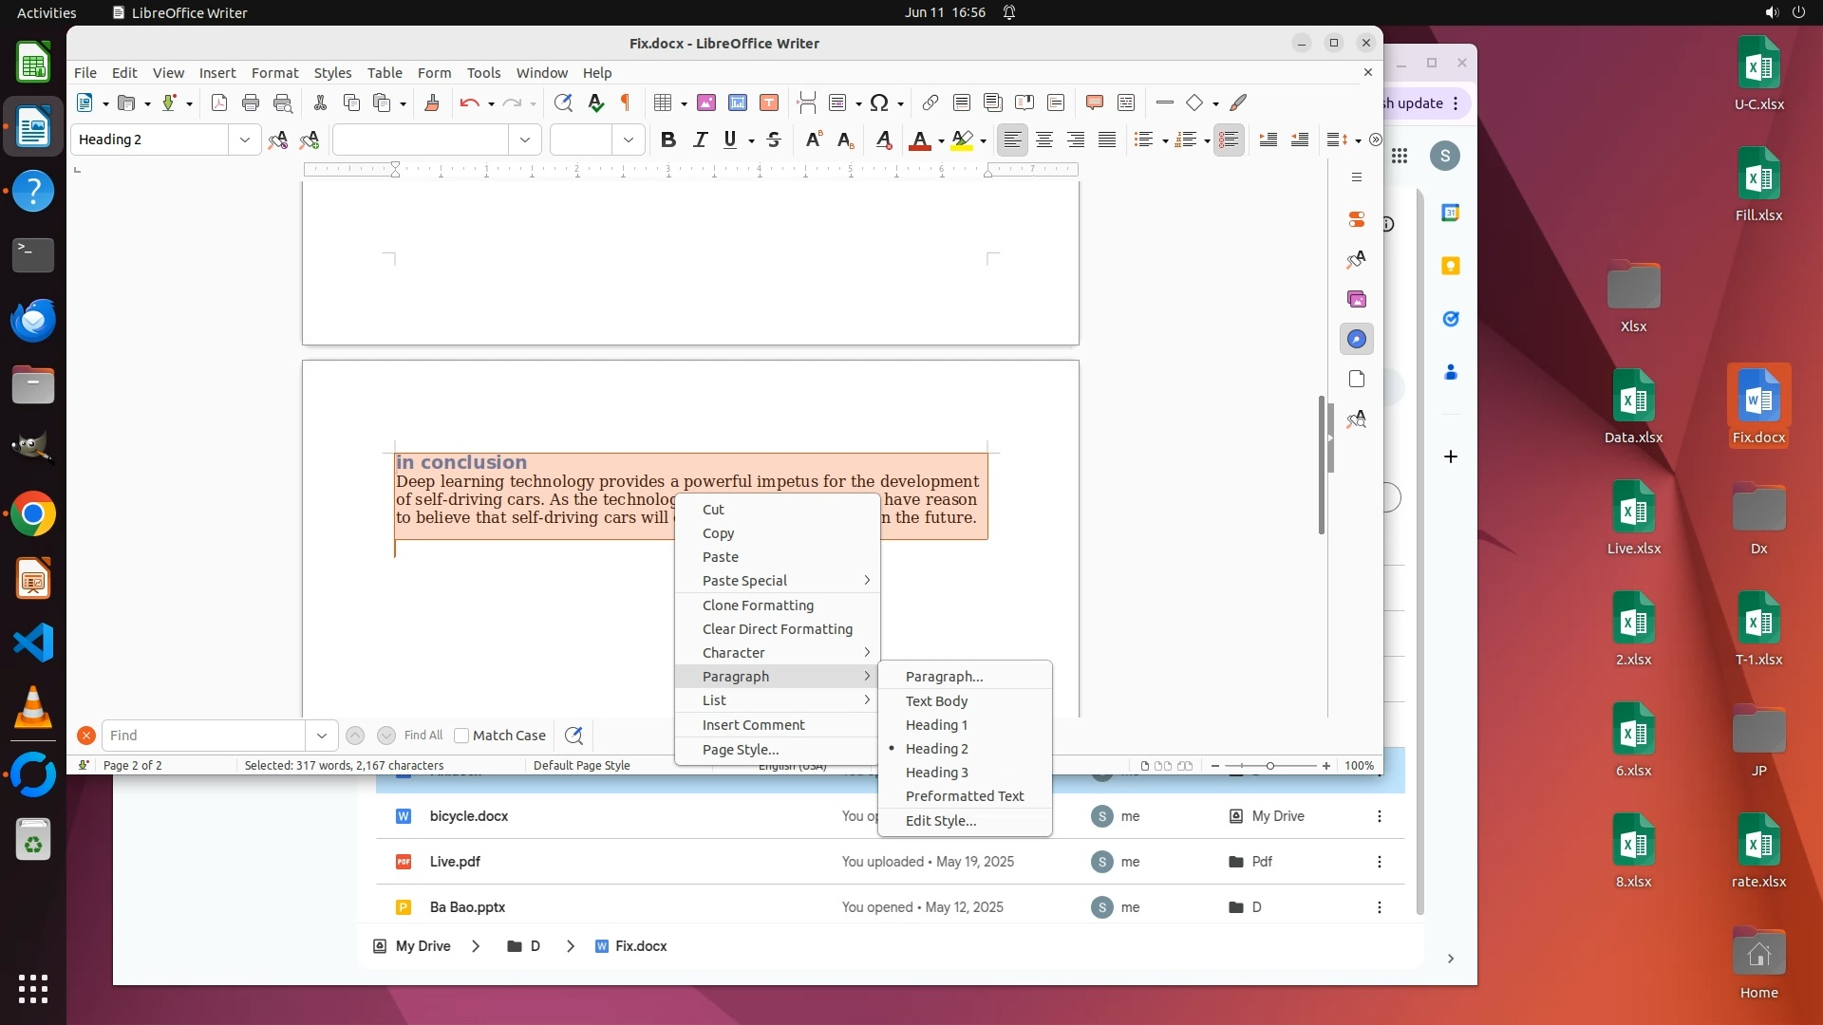
Task: Click the Print icon in toolbar
Action: click(251, 102)
